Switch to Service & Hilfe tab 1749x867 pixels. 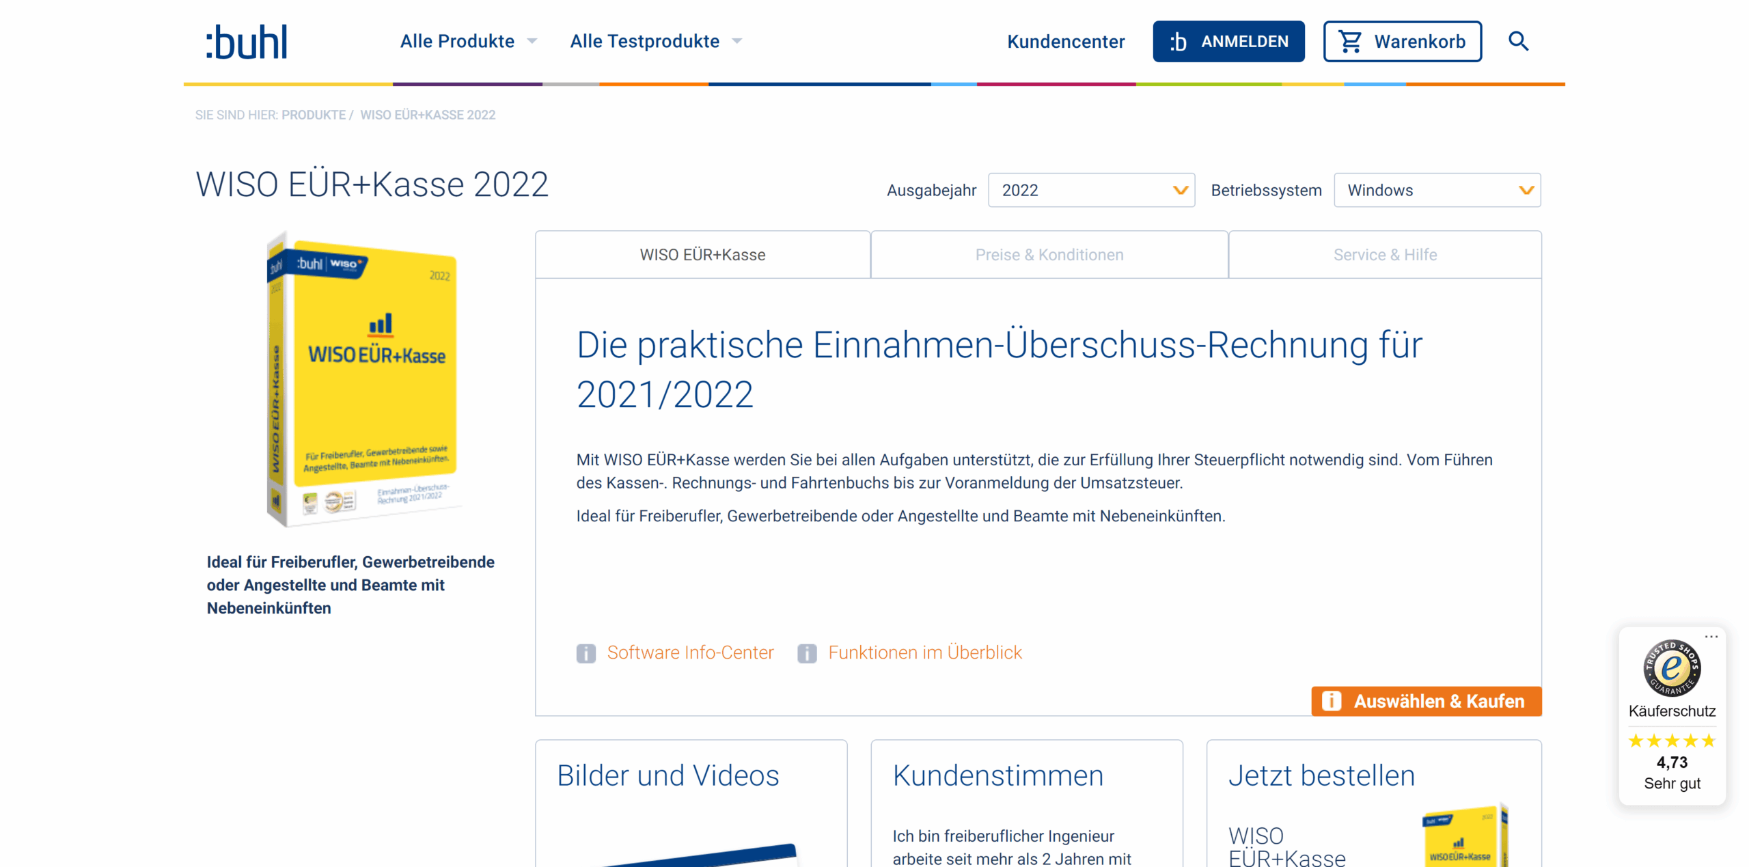[1384, 255]
